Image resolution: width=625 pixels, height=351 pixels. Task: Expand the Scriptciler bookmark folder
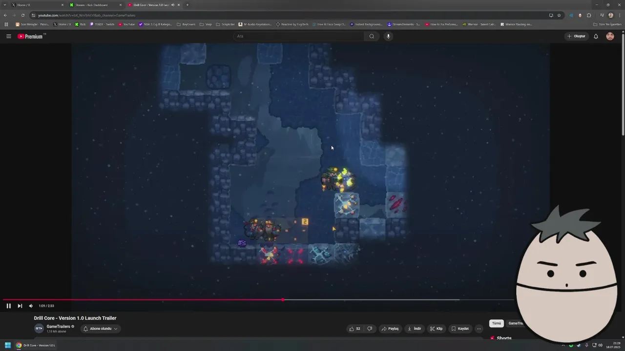[x=225, y=24]
